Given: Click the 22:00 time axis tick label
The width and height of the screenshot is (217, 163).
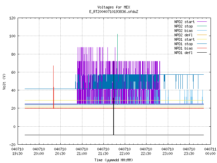Looking at the screenshot, I should 124,151.
